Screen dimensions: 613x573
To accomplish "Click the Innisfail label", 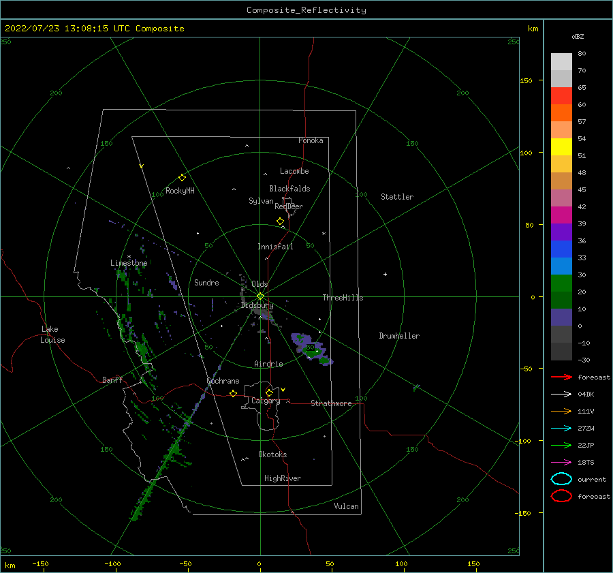I will pos(275,247).
